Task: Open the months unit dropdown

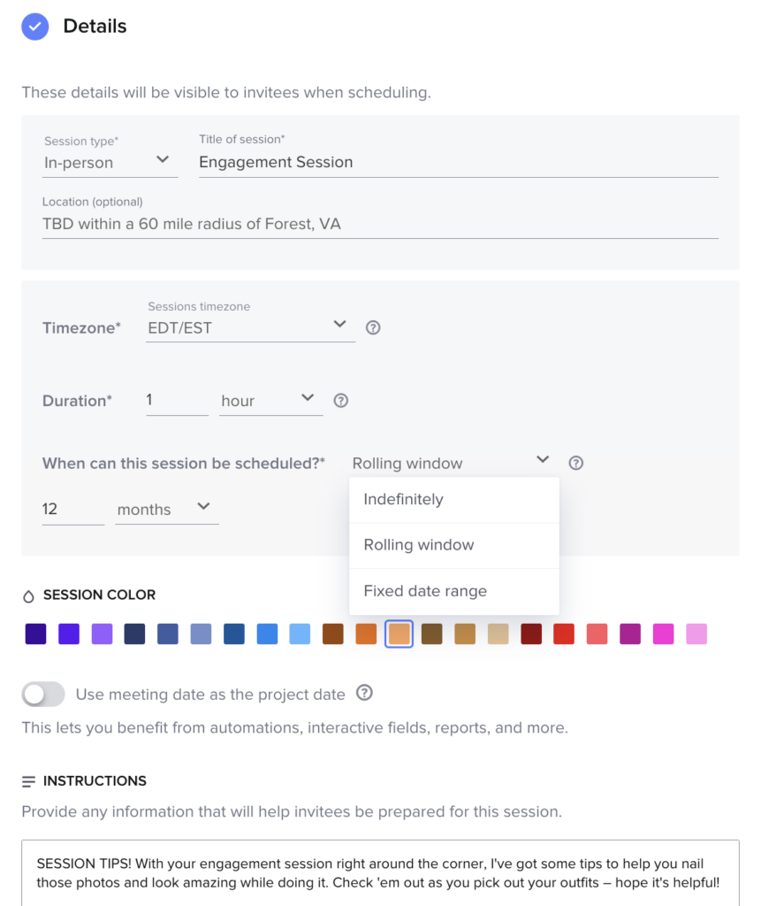Action: coord(166,510)
